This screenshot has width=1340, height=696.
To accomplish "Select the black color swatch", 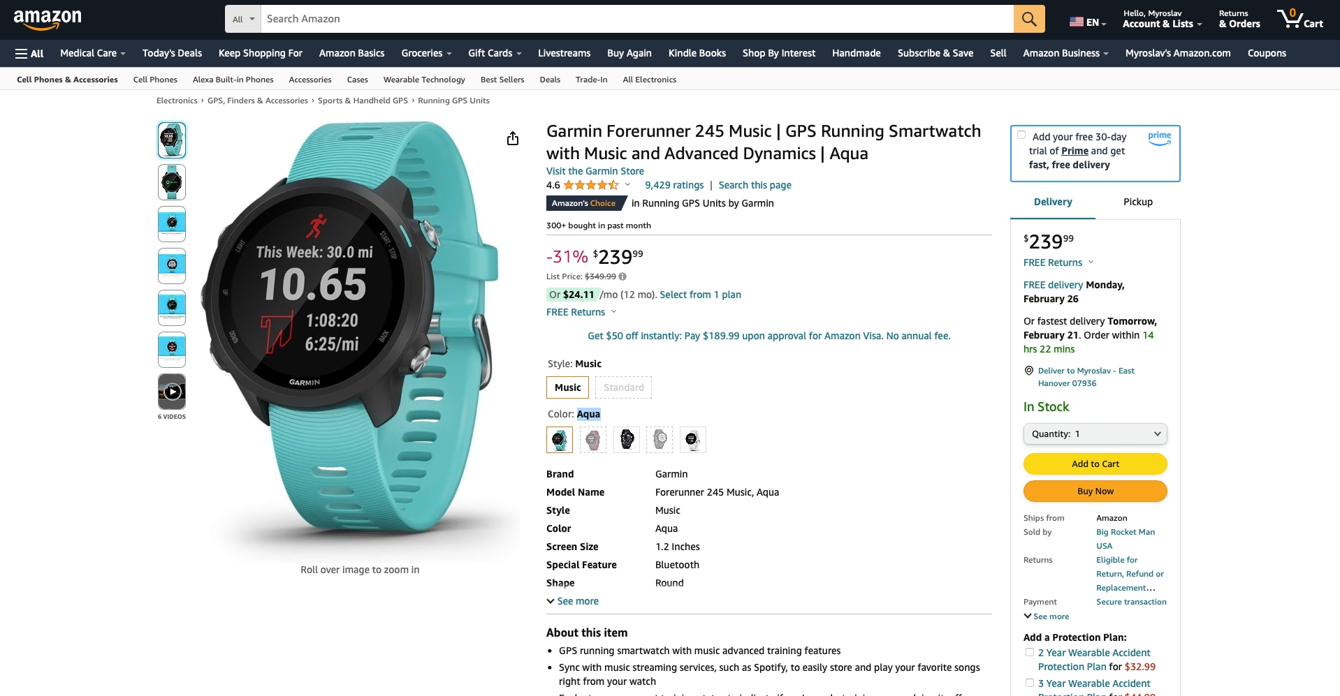I will 627,440.
